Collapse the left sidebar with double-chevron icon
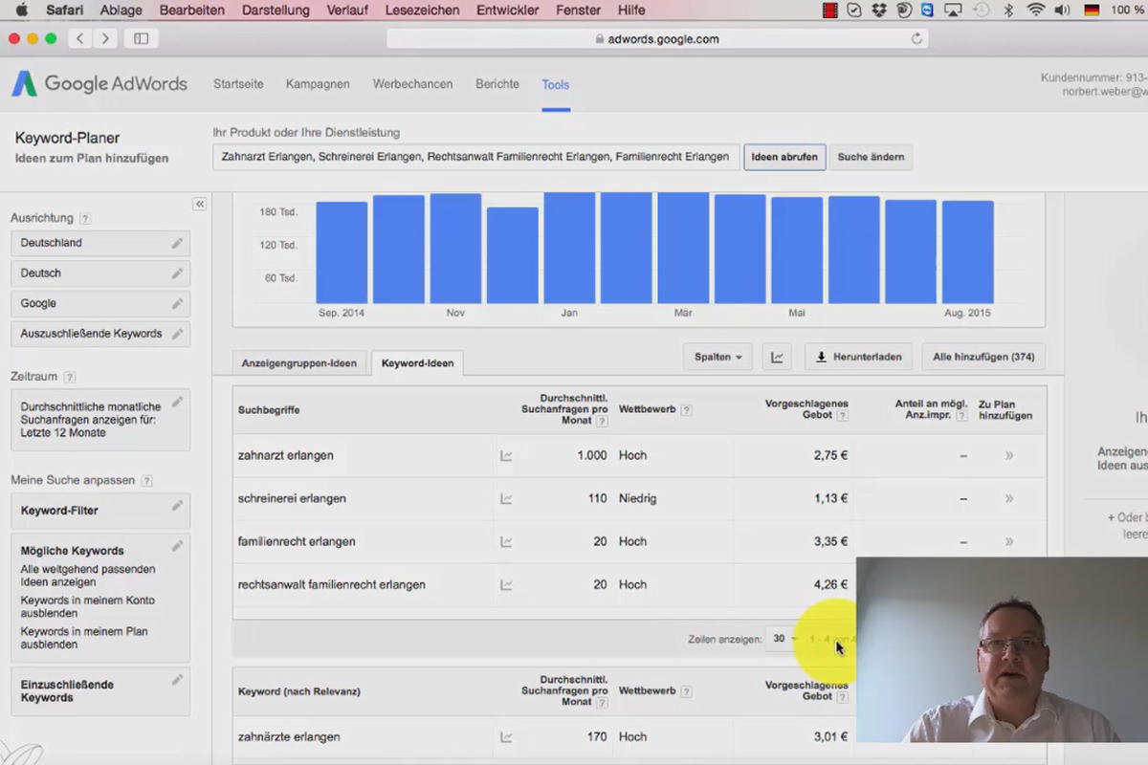 pyautogui.click(x=199, y=204)
